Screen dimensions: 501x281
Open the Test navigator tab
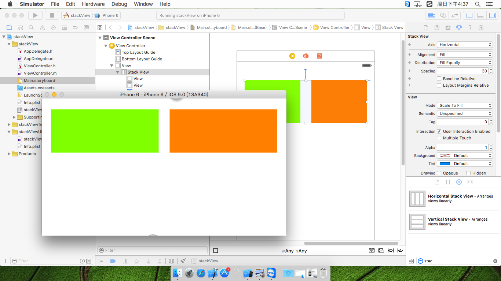tap(53, 27)
